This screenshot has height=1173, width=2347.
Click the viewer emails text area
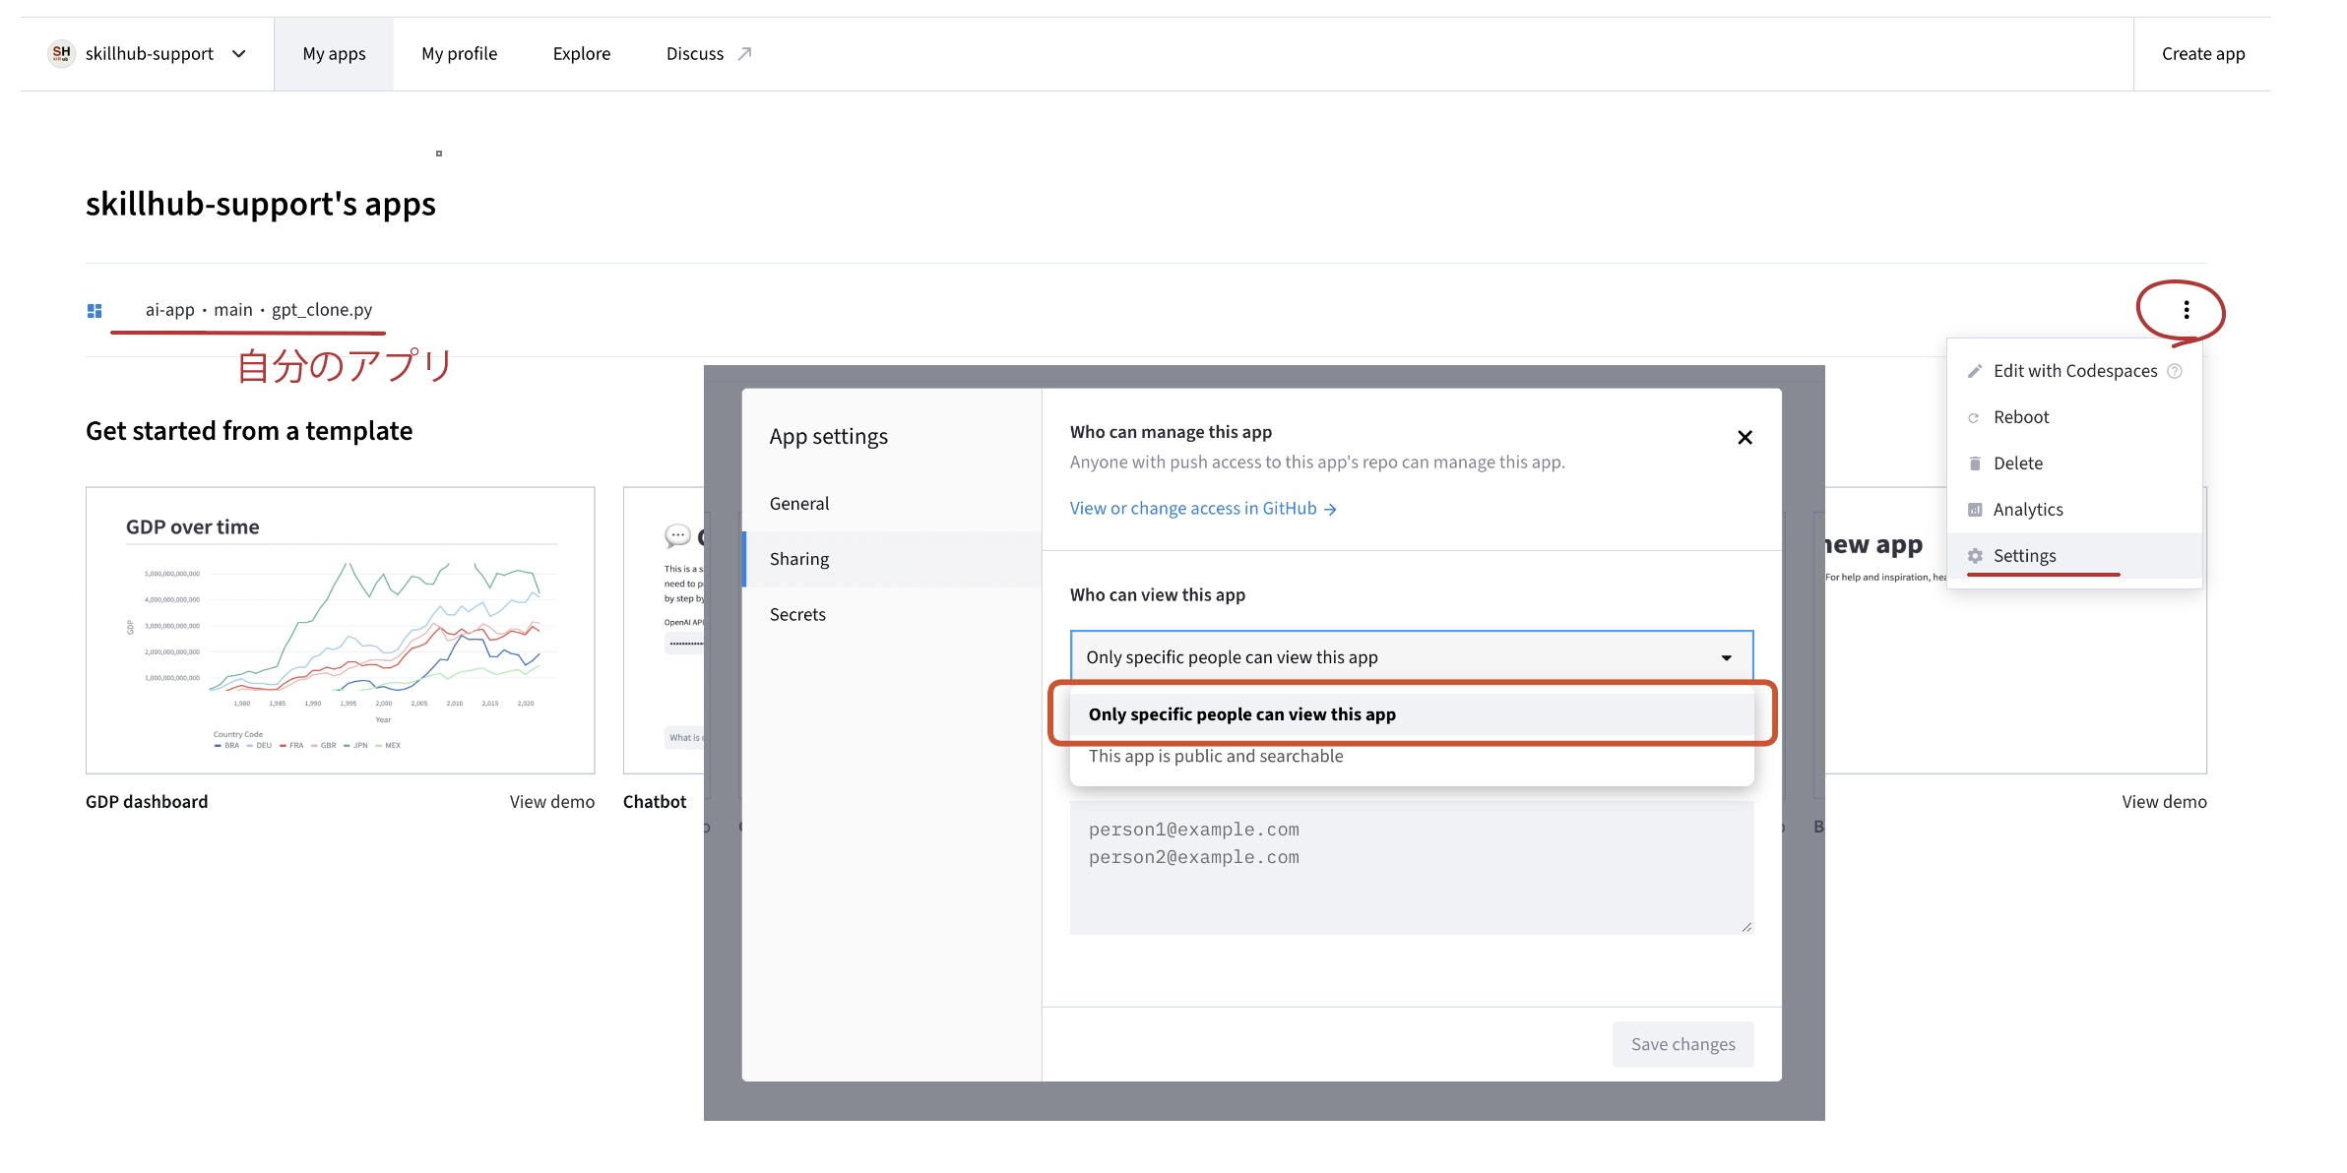pos(1412,867)
